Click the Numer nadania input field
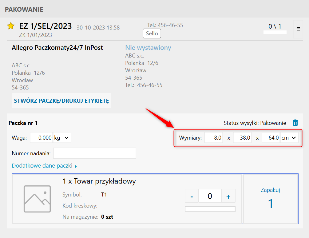The height and width of the screenshot is (238, 309). (95, 153)
